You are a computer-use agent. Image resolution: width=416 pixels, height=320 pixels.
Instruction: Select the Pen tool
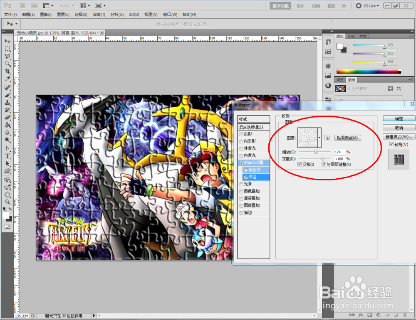click(7, 148)
